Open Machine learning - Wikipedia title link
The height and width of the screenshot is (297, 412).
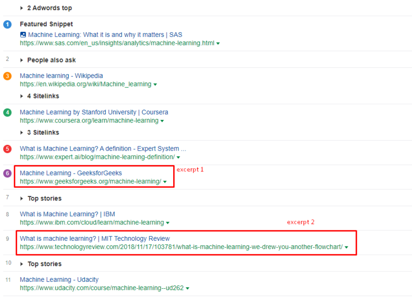tap(61, 76)
